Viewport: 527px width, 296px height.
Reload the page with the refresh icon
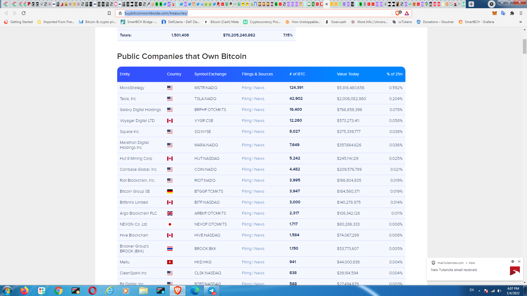tap(24, 13)
